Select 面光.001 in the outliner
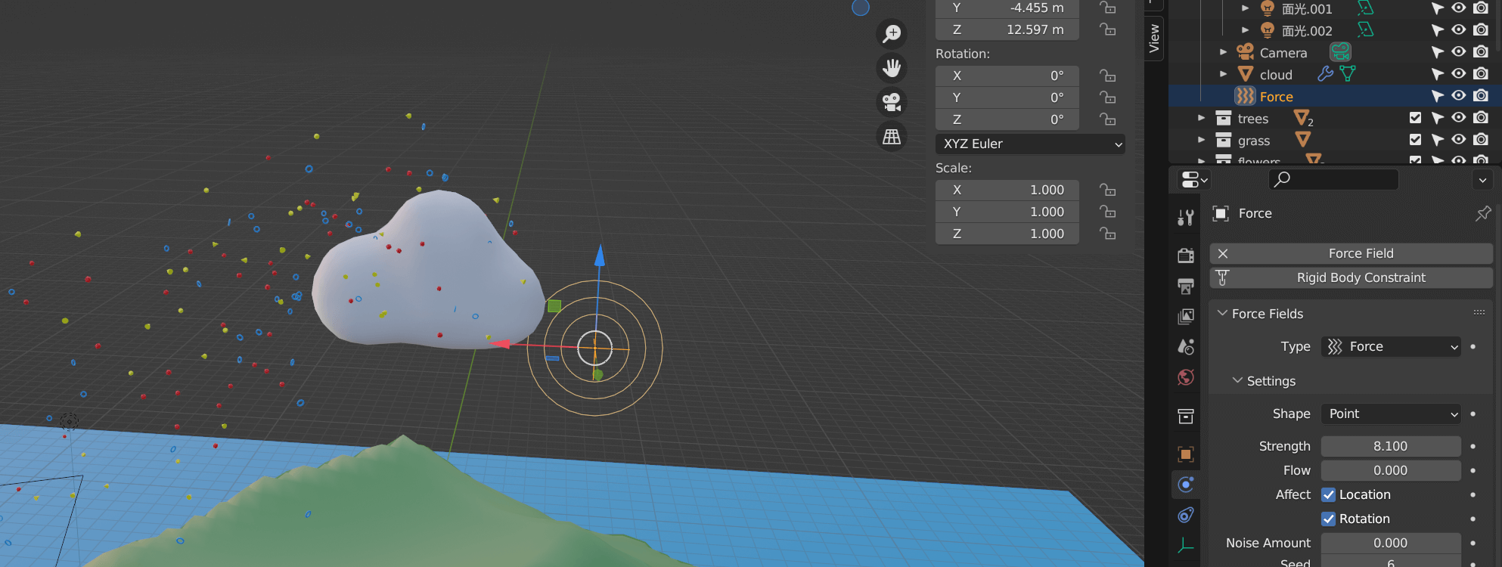Image resolution: width=1502 pixels, height=567 pixels. (x=1307, y=9)
